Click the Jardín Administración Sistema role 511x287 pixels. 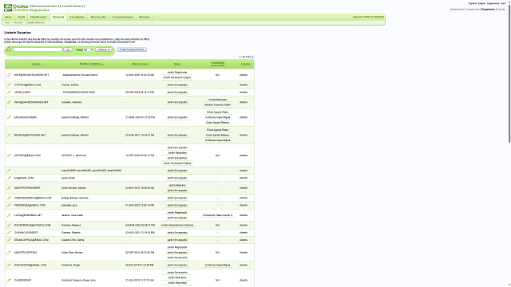coord(177,225)
